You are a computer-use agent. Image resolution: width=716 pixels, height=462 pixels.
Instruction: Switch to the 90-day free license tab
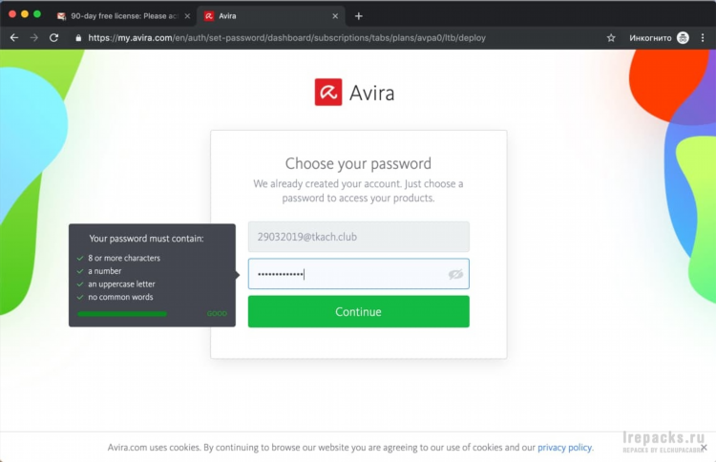point(123,16)
